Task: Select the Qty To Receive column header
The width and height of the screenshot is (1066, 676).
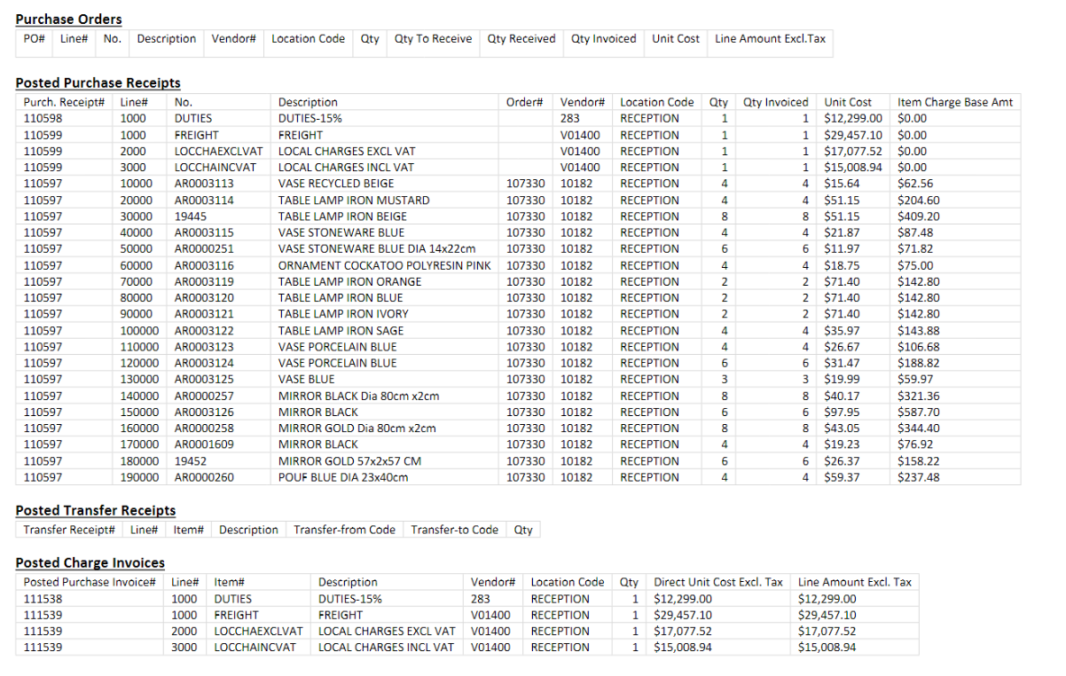Action: tap(434, 39)
